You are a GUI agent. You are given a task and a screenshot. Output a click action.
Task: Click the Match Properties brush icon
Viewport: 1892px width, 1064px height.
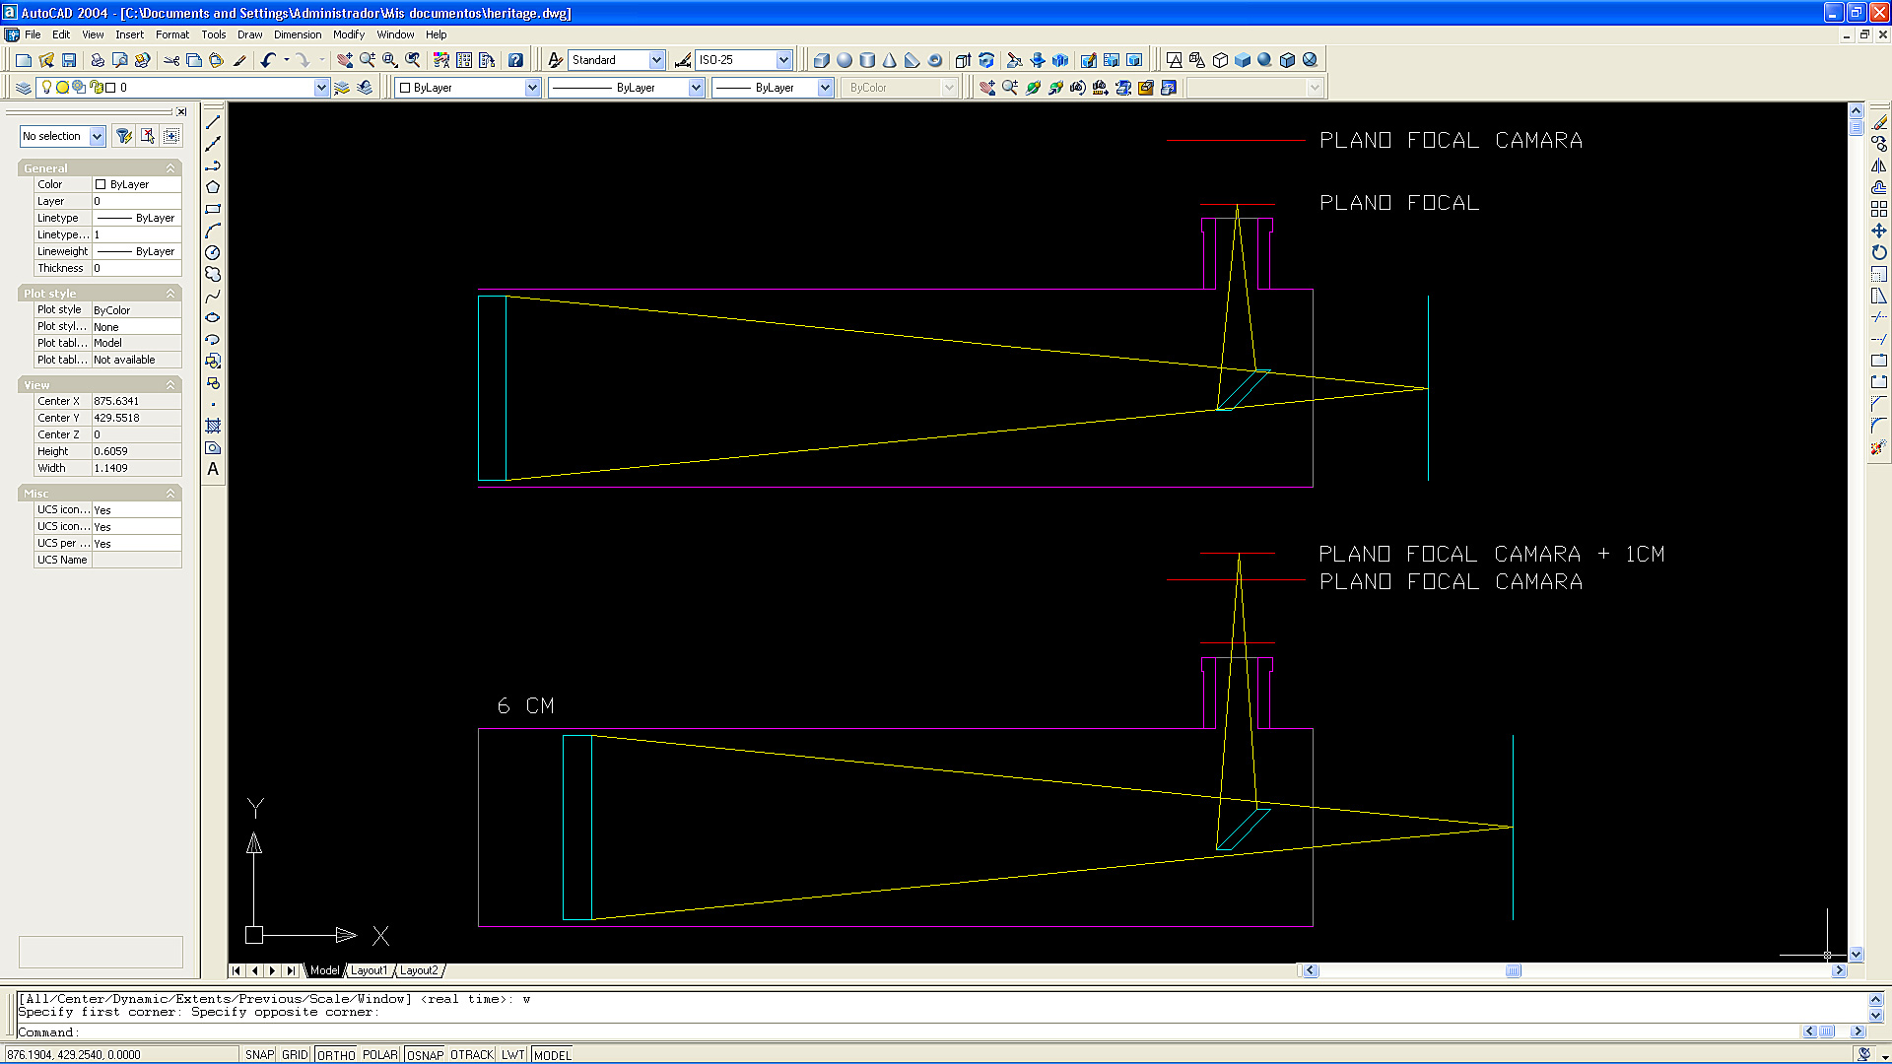(x=239, y=60)
